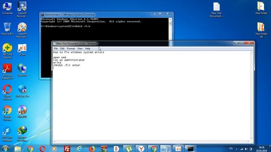Open Notepad's View menu
271x152 pixels.
[x=80, y=49]
